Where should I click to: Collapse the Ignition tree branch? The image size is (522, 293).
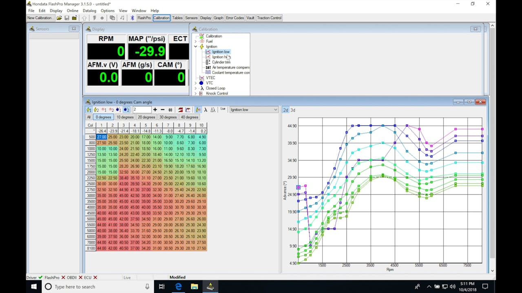195,46
